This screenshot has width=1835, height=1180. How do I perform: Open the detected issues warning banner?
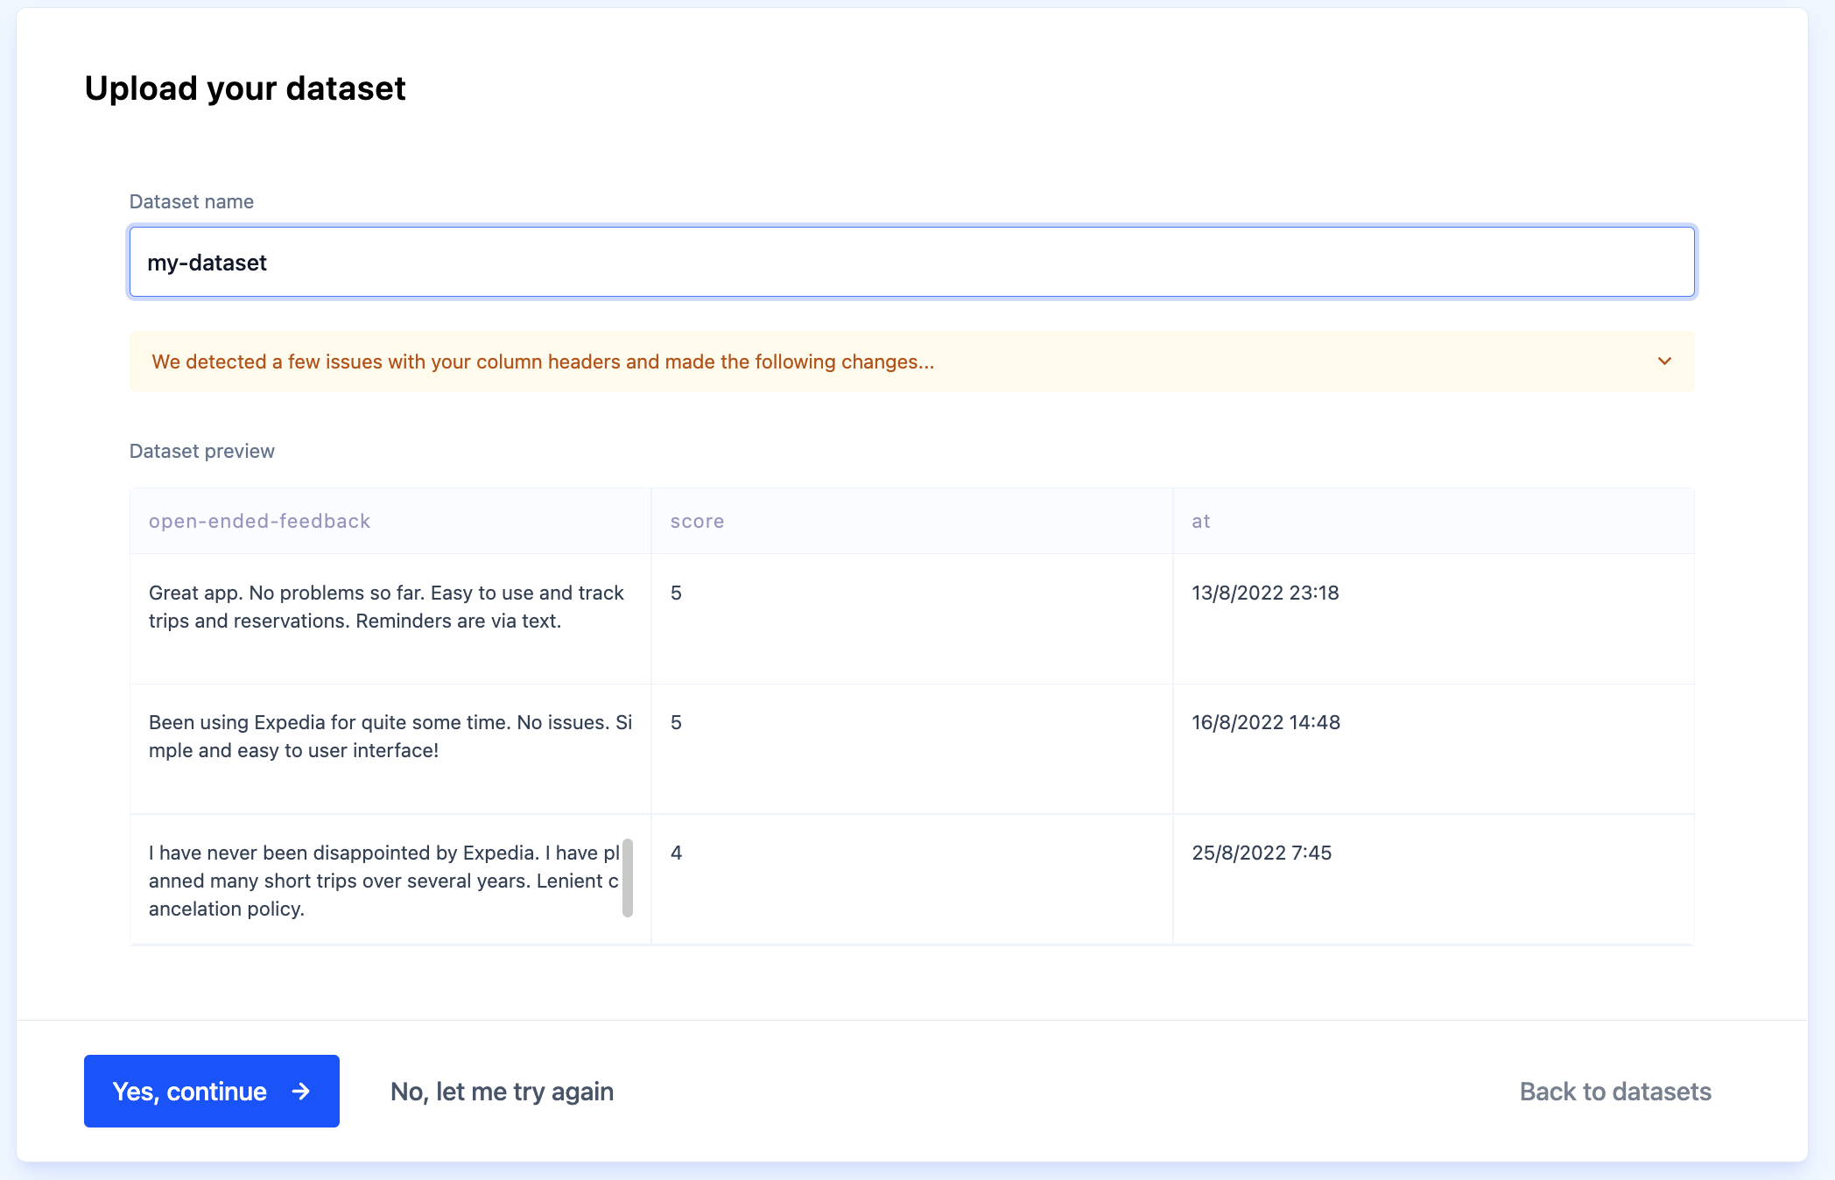coord(543,362)
